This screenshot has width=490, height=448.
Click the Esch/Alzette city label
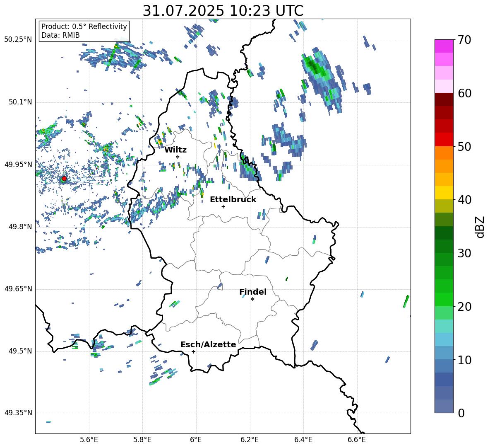tap(208, 344)
